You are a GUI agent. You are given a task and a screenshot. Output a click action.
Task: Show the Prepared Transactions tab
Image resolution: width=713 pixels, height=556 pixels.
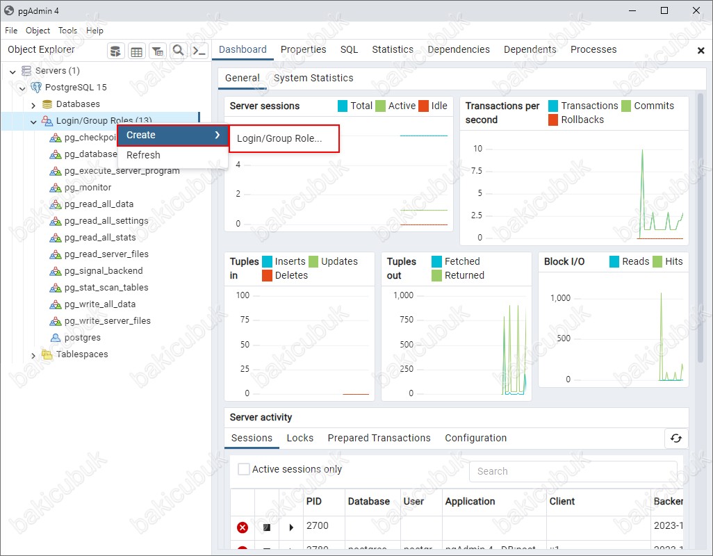pos(379,438)
